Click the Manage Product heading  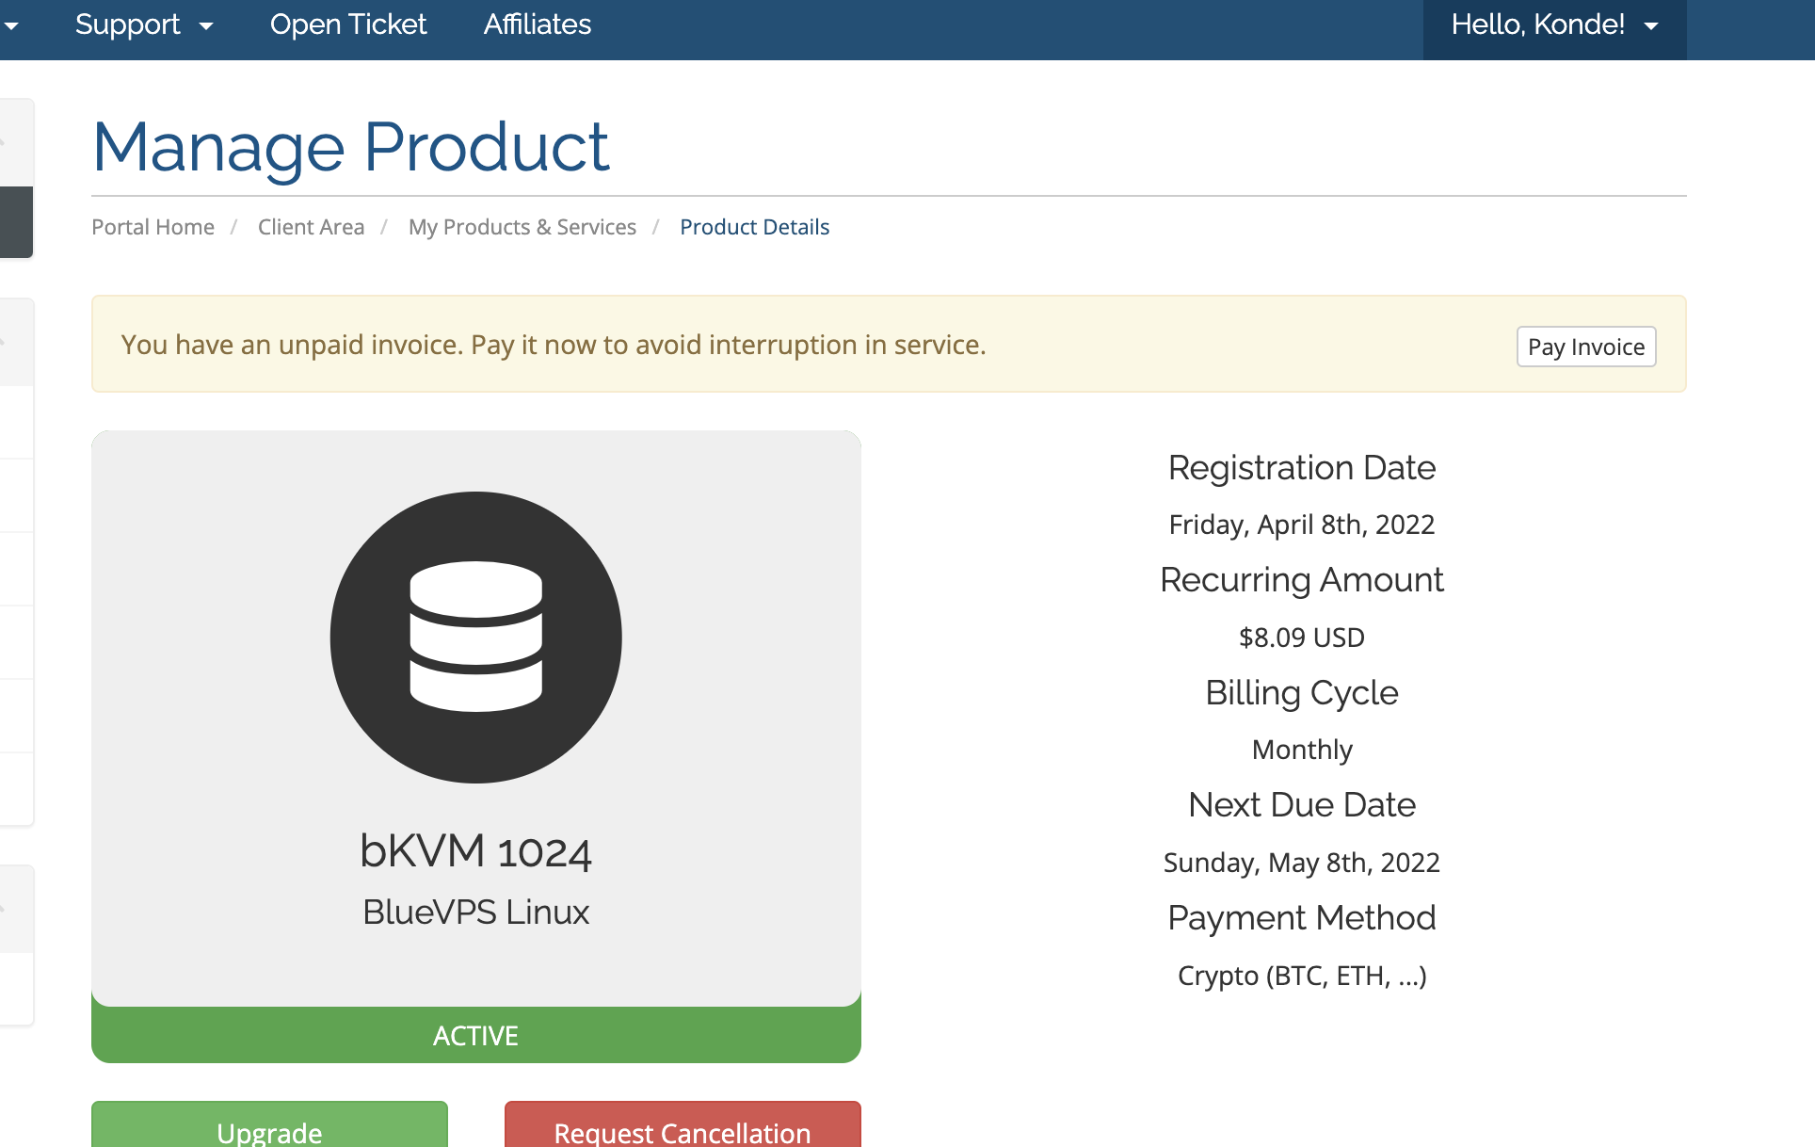click(x=351, y=148)
